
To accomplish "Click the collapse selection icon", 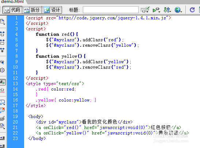I will tap(3, 42).
